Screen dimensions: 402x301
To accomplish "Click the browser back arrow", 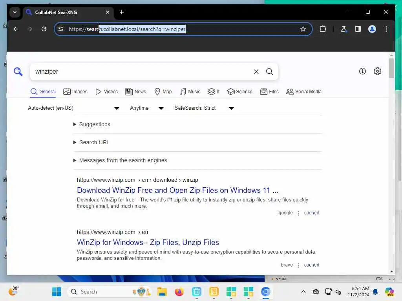I will pyautogui.click(x=16, y=29).
